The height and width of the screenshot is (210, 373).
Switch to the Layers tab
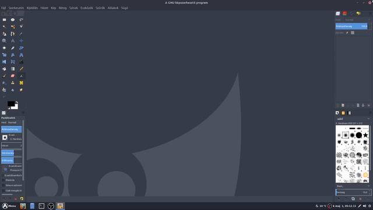click(x=338, y=13)
